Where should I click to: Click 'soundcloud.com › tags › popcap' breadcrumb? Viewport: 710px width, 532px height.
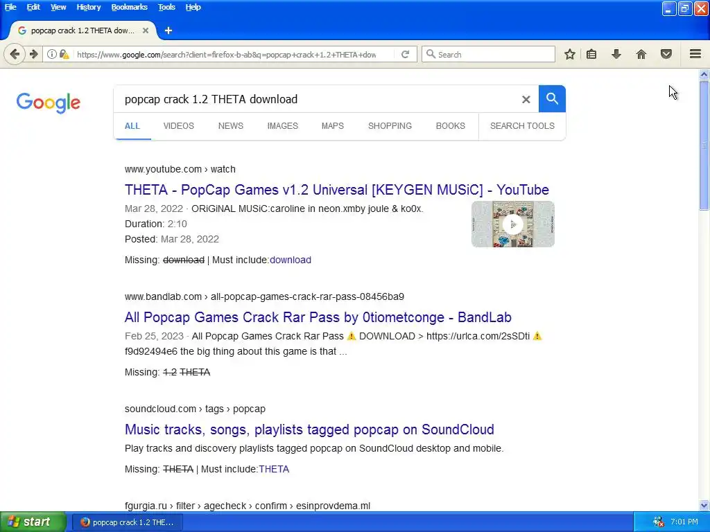tap(195, 409)
